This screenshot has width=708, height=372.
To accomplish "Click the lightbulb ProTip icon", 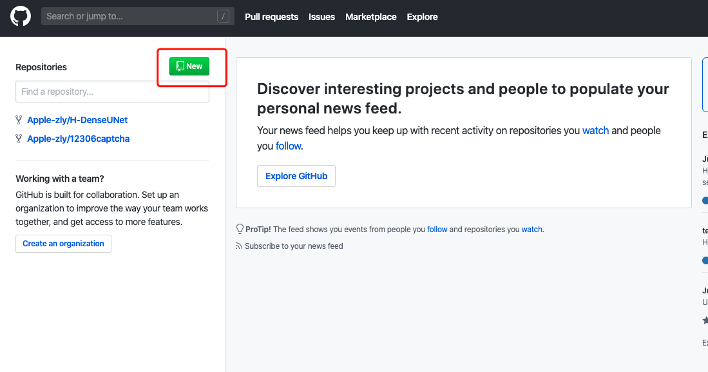I will [240, 229].
